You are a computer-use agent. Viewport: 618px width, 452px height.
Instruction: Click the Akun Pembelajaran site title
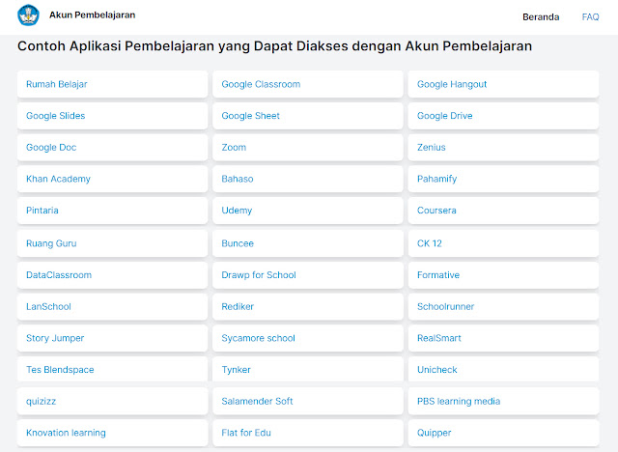(x=93, y=15)
